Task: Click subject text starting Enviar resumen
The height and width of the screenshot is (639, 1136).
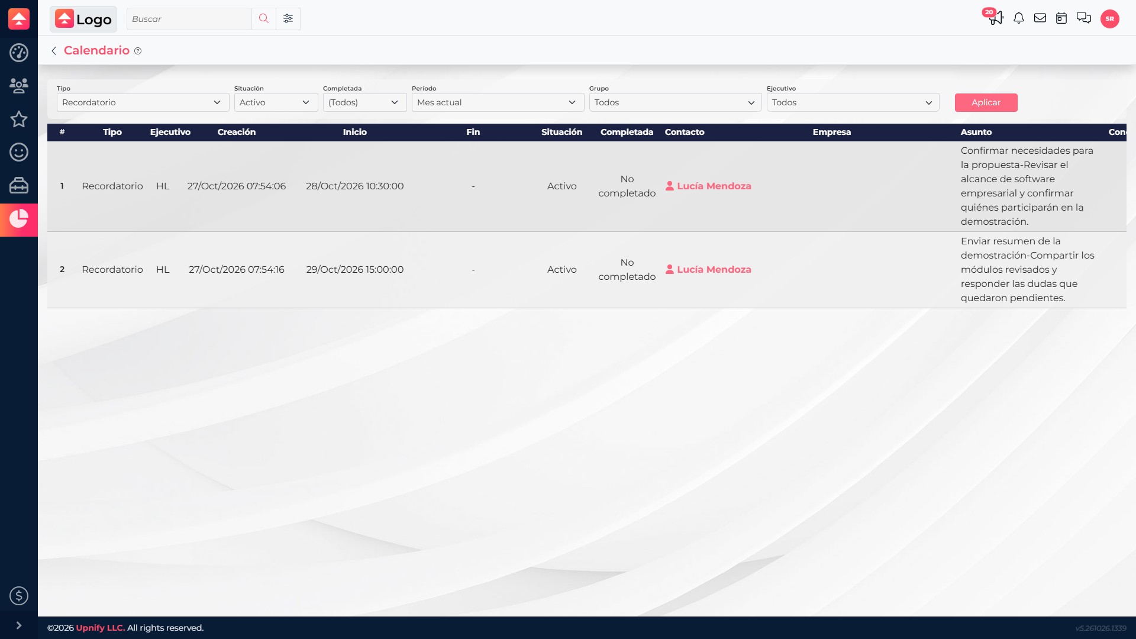Action: (1028, 269)
